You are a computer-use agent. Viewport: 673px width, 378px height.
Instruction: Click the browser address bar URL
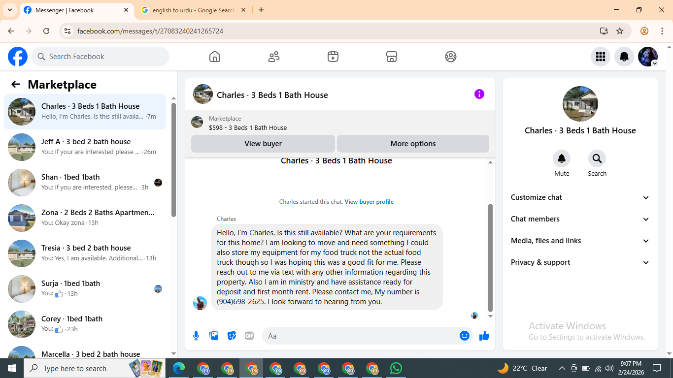[150, 31]
